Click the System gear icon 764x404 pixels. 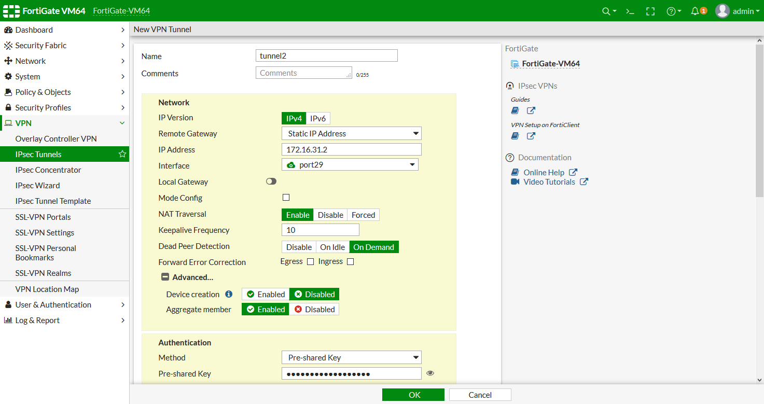tap(8, 77)
